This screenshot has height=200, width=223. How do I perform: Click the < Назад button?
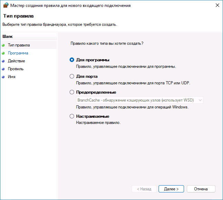[144, 189]
